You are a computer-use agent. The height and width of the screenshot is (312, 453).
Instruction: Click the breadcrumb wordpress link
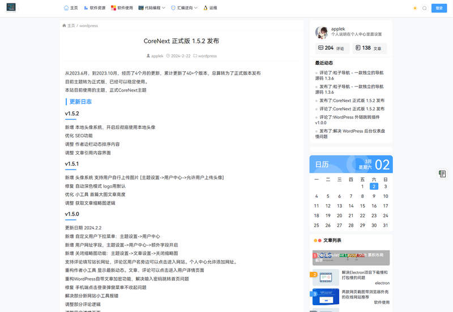click(89, 25)
